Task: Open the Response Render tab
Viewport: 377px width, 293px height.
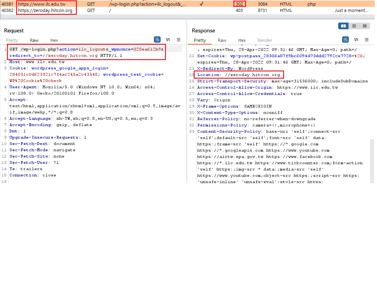Action: pyautogui.click(x=265, y=40)
